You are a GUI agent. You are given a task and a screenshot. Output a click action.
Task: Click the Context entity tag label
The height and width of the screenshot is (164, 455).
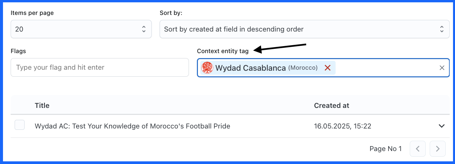(223, 51)
